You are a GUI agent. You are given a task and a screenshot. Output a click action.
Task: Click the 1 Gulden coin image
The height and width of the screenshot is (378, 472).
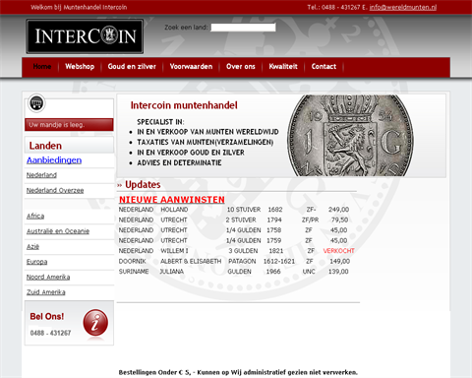(350, 136)
